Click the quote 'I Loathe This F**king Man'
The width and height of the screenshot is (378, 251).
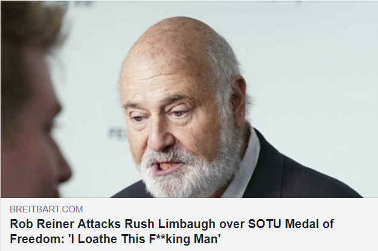(145, 239)
